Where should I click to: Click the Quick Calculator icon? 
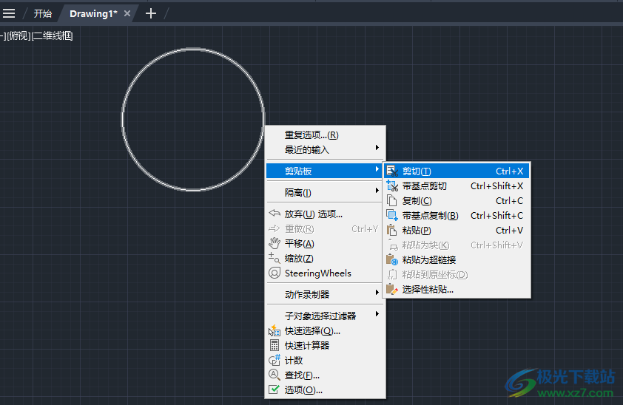point(275,345)
